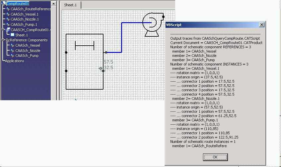This screenshot has width=281, height=167.
Task: Collapse the Reference Components tree node
Action: [x=3, y=40]
